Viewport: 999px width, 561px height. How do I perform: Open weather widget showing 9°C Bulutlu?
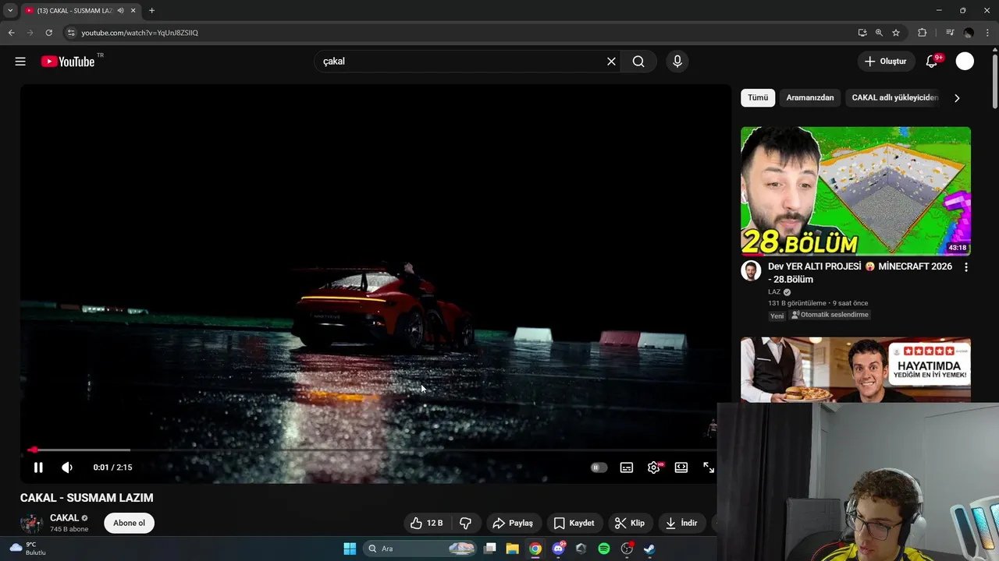click(28, 549)
